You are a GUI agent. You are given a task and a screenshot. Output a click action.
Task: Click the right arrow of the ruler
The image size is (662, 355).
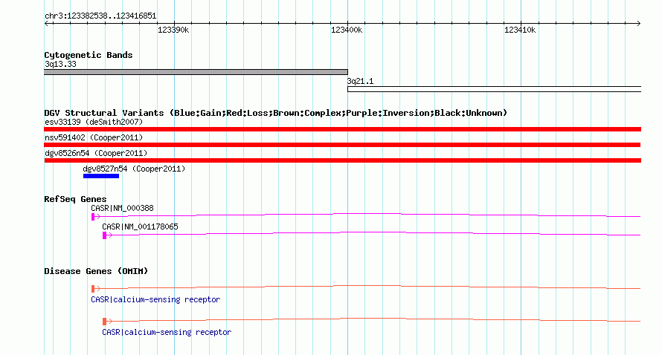(x=638, y=23)
